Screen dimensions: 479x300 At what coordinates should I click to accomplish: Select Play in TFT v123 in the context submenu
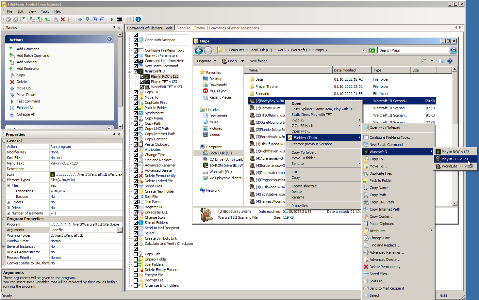(x=455, y=159)
